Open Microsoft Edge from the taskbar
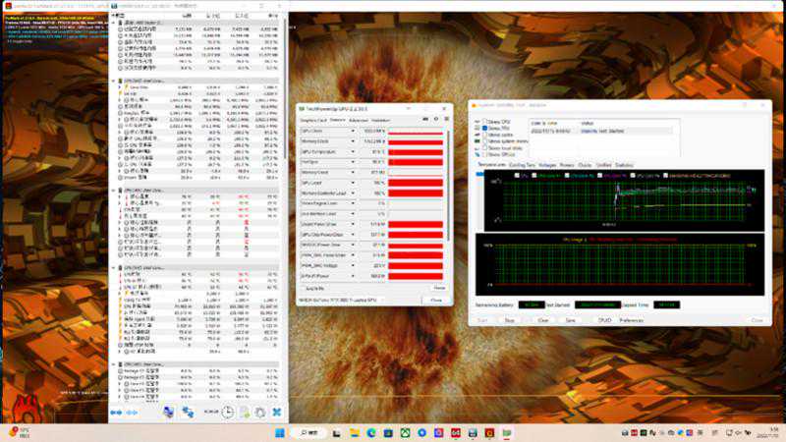Viewport: 786px width, 442px height. pos(370,432)
